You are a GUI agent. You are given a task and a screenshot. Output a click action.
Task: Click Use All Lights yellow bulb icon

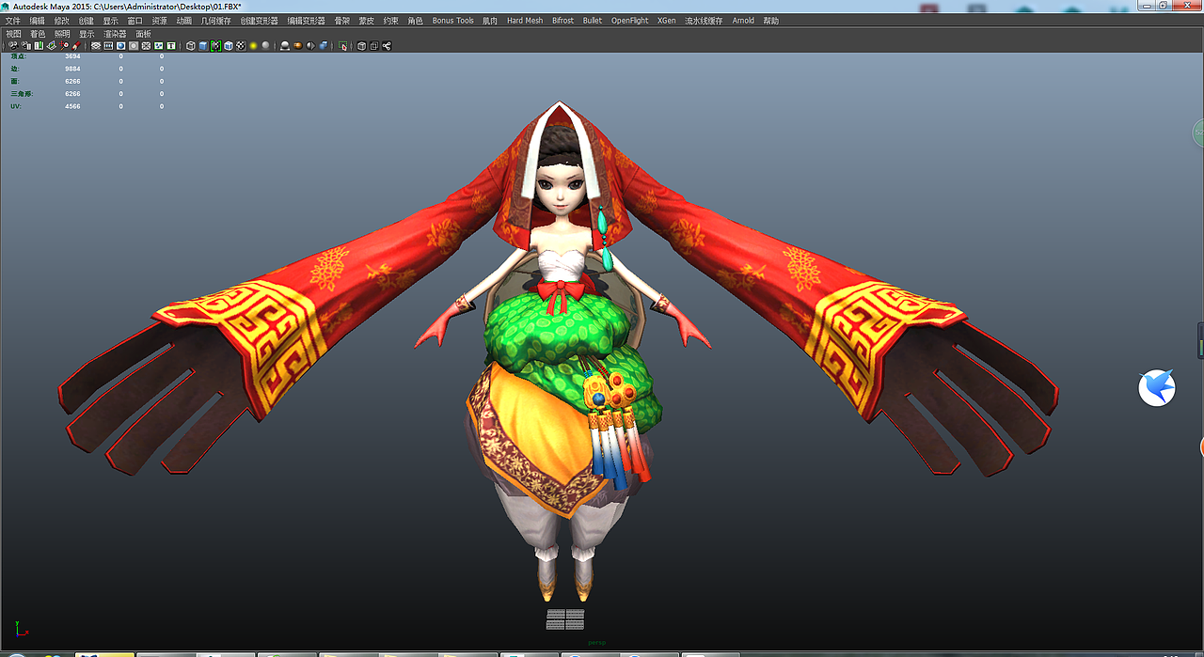[253, 45]
